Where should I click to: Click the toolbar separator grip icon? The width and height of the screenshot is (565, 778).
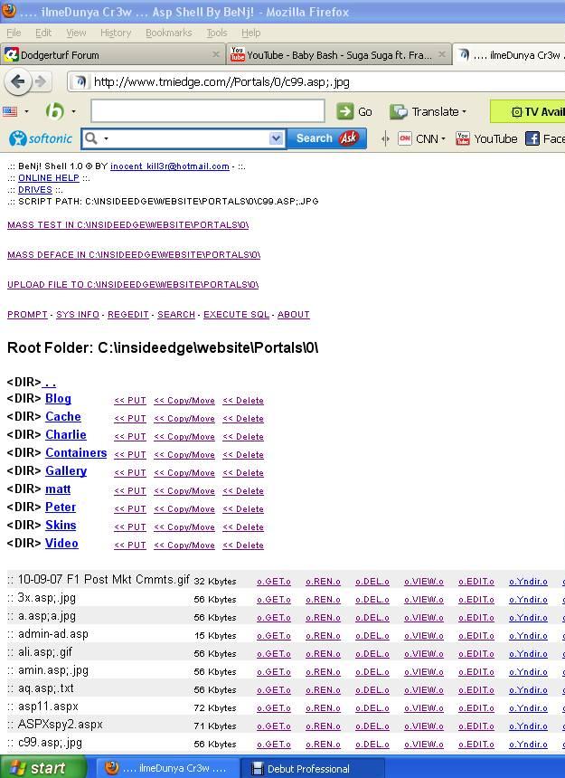pos(385,139)
